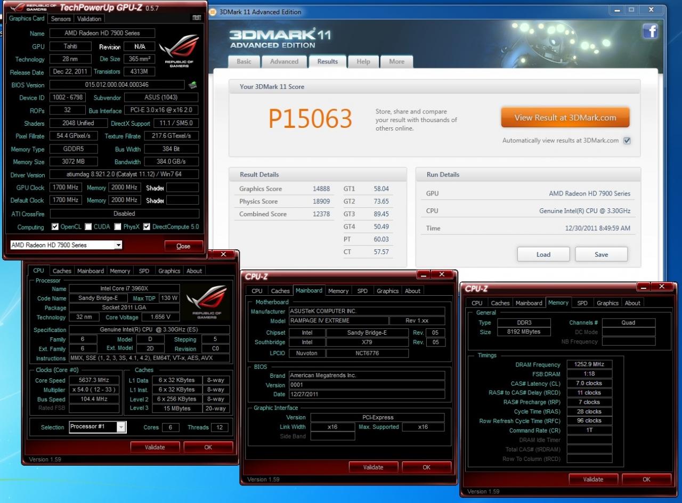Click Validate in the CPU tab window
This screenshot has height=503, width=682.
155,447
